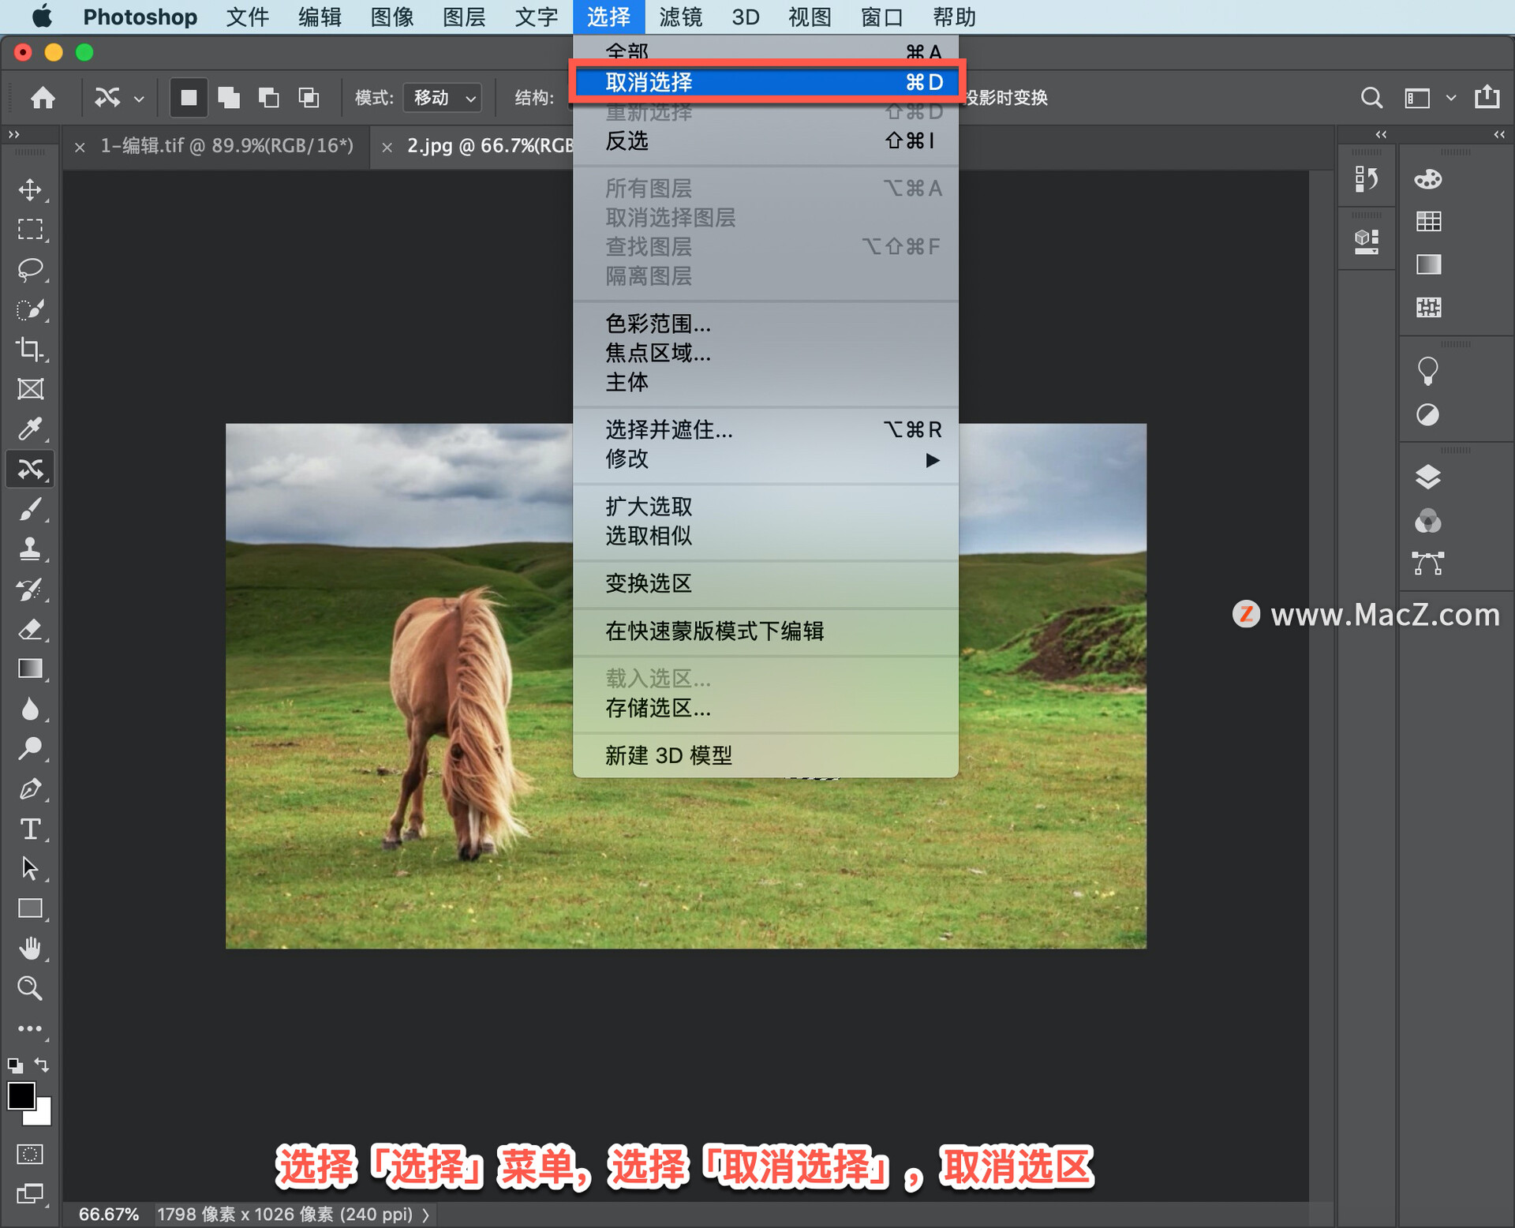This screenshot has width=1515, height=1228.
Task: Open the Apple menu
Action: point(42,17)
